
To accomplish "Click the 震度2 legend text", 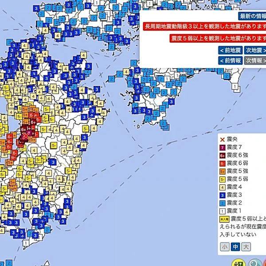I will [234, 203].
